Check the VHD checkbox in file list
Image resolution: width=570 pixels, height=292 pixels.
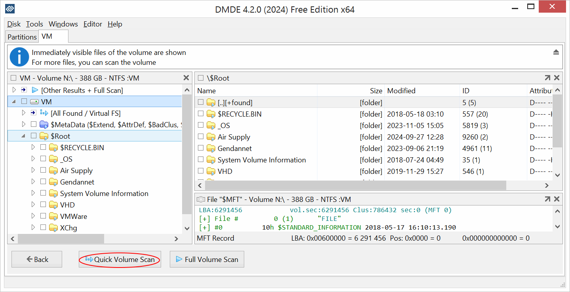click(201, 171)
